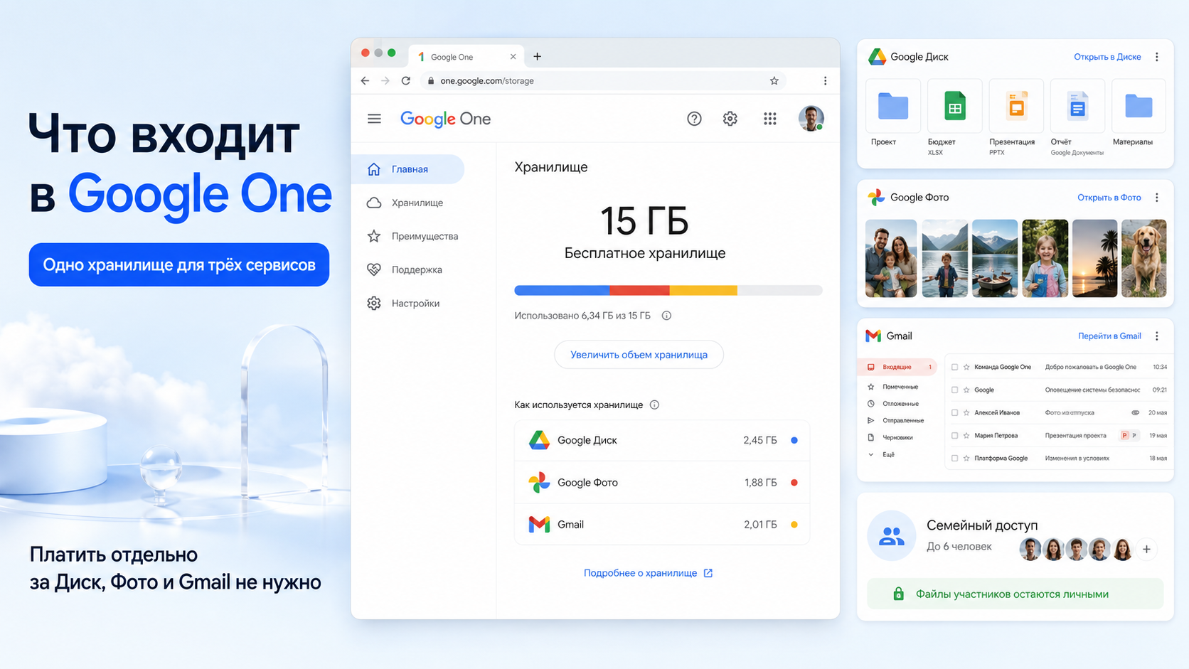Check the Платформа Google email checkbox

(x=954, y=459)
